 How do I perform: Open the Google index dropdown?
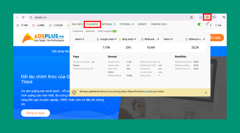pyautogui.click(x=106, y=39)
